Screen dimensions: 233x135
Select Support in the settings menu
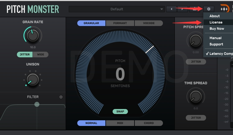pyautogui.click(x=216, y=44)
